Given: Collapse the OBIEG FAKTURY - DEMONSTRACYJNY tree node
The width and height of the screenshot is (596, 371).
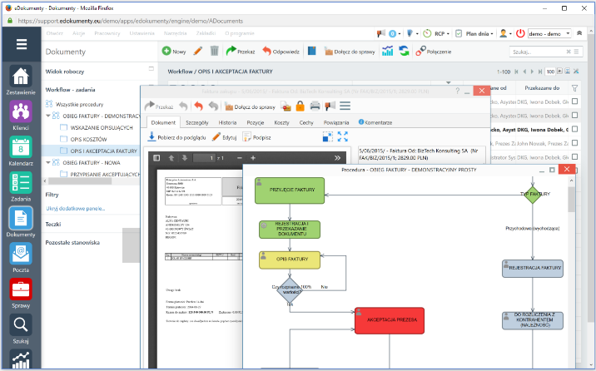Looking at the screenshot, I should [48, 116].
